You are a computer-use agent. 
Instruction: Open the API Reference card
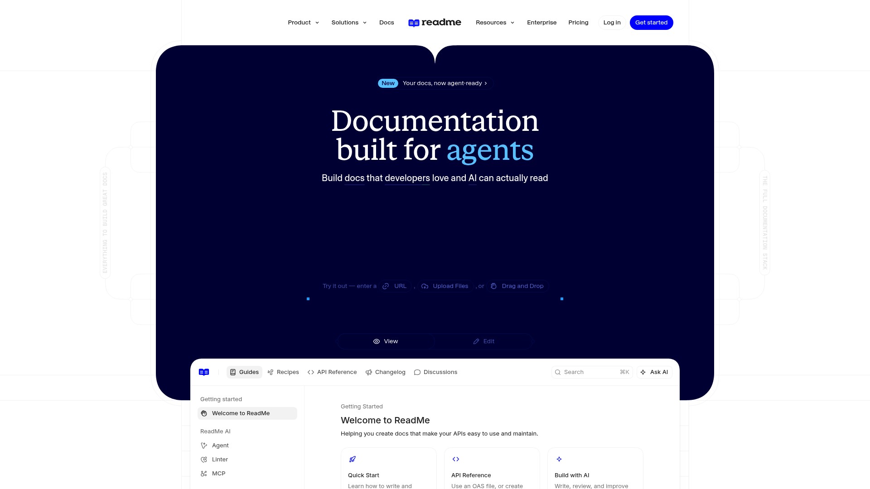click(x=492, y=469)
